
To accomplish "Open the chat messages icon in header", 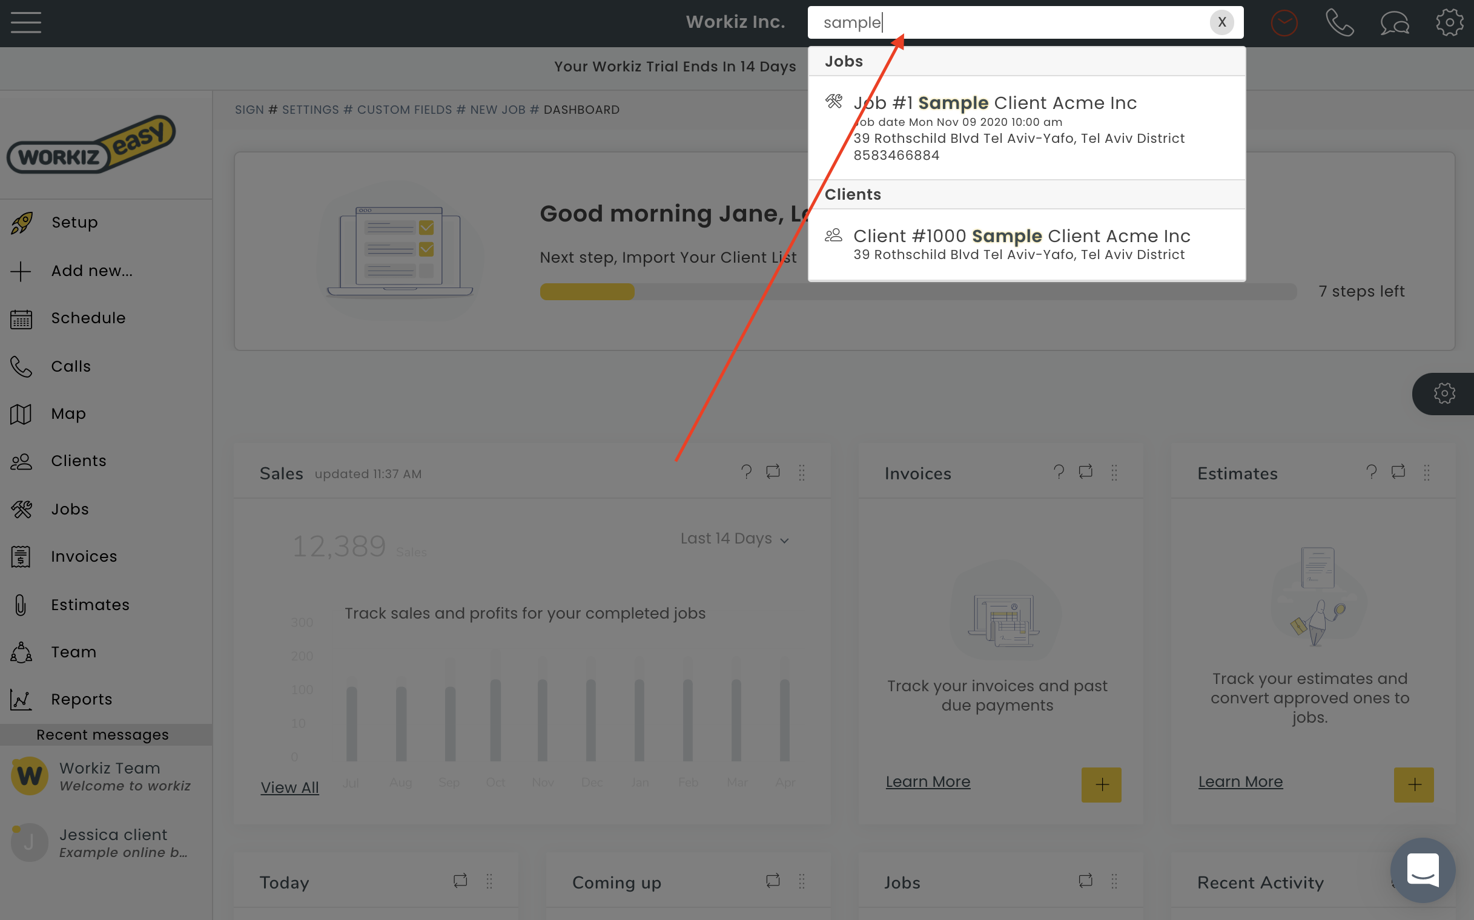I will pyautogui.click(x=1393, y=23).
